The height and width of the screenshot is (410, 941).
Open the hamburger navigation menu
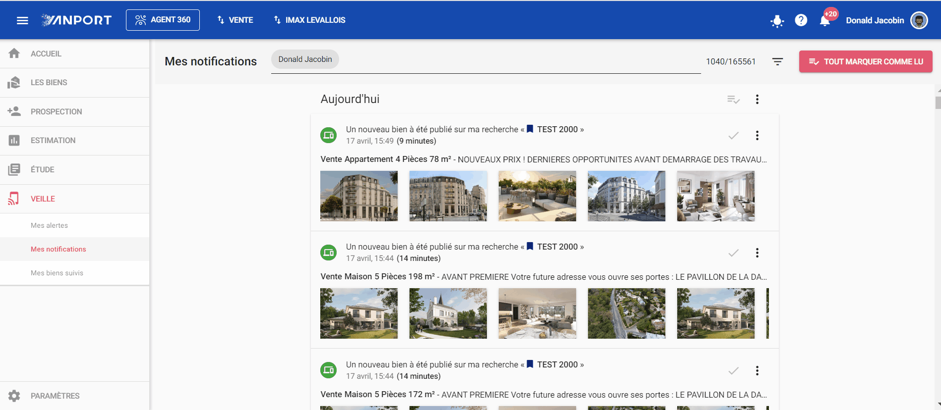point(22,20)
